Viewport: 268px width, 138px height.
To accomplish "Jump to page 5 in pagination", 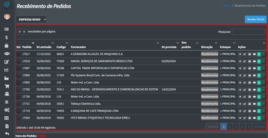I will pos(249,127).
